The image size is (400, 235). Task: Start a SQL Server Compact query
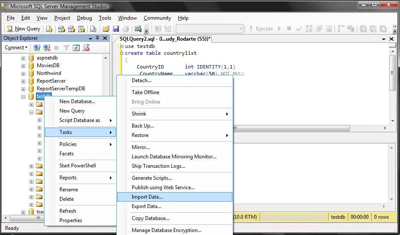click(x=93, y=29)
